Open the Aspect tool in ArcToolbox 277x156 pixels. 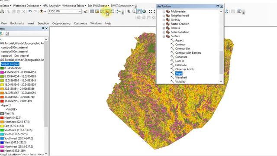(179, 40)
